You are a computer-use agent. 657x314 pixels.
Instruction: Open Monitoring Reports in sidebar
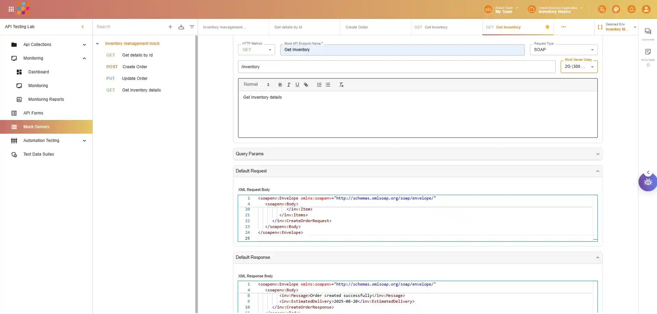click(x=46, y=99)
